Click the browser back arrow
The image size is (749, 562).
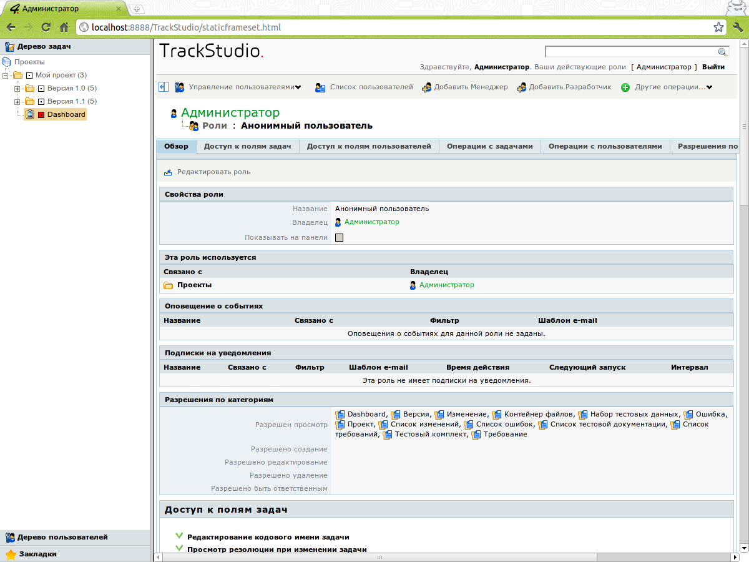coord(11,27)
